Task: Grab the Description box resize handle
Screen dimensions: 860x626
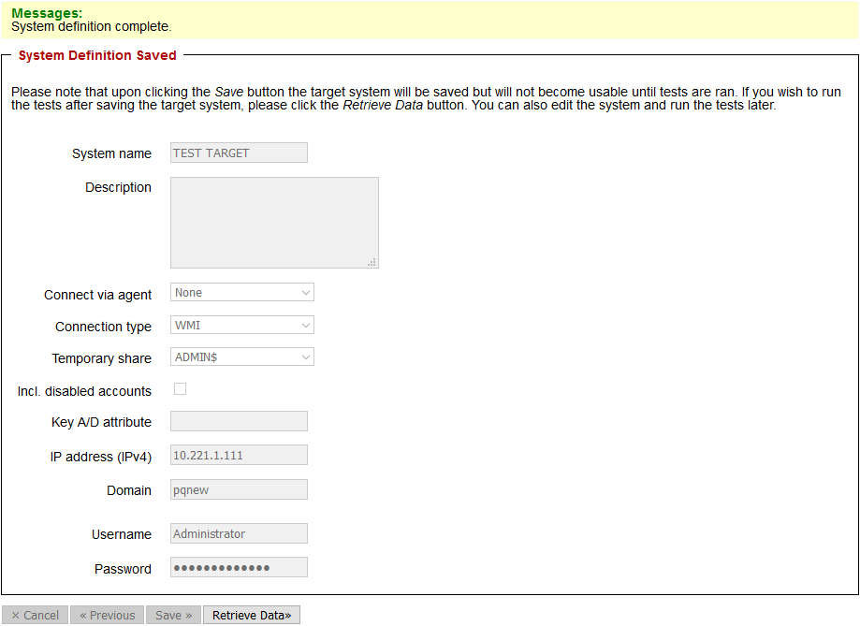Action: click(x=372, y=263)
